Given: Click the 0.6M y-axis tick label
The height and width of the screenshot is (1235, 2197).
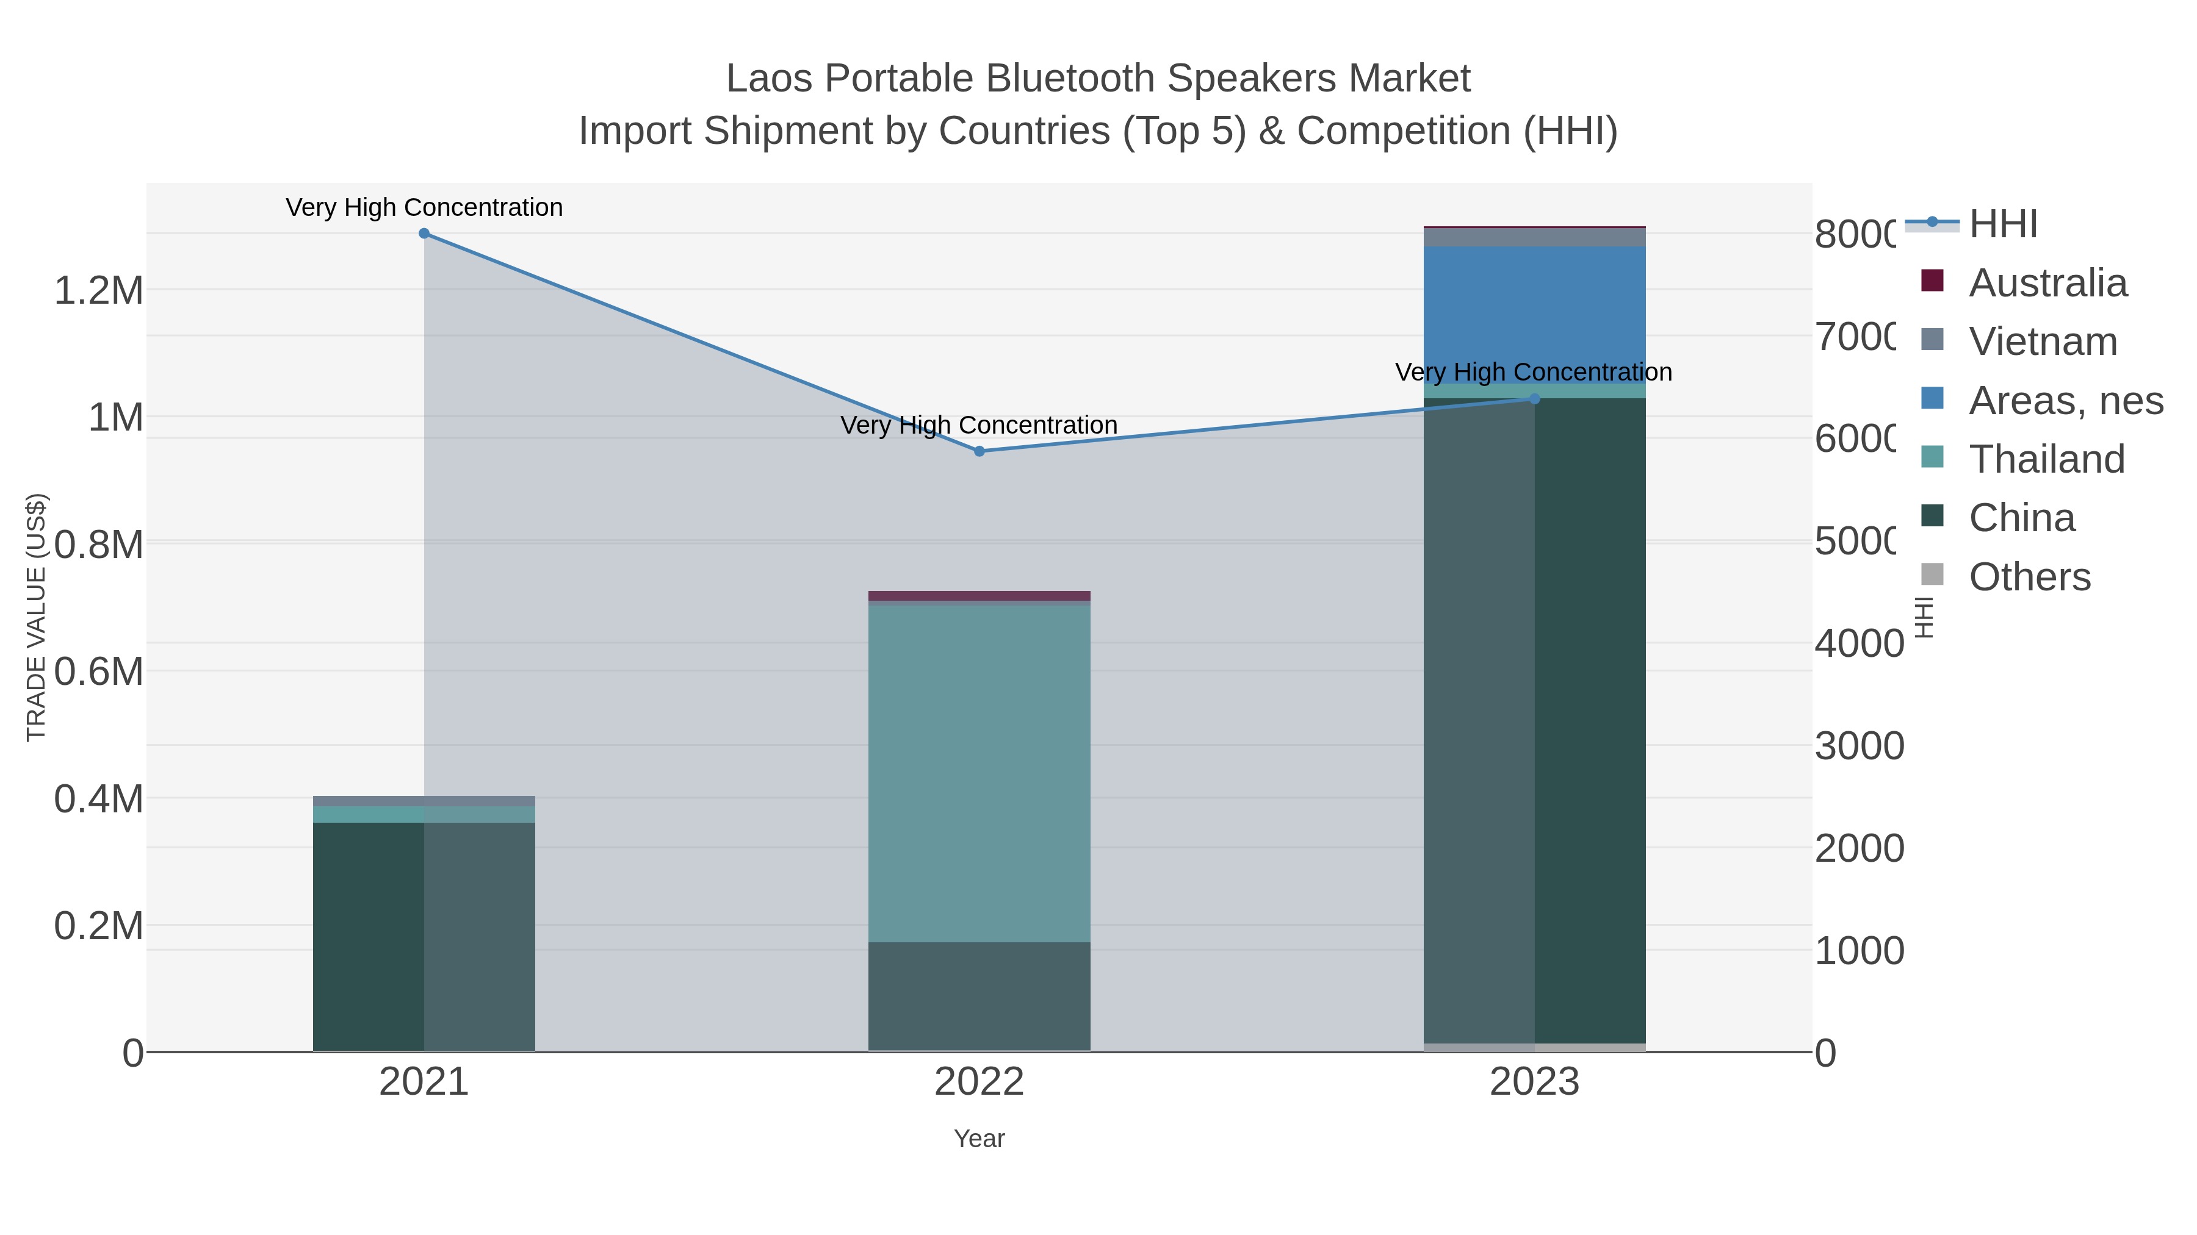Looking at the screenshot, I should 99,671.
